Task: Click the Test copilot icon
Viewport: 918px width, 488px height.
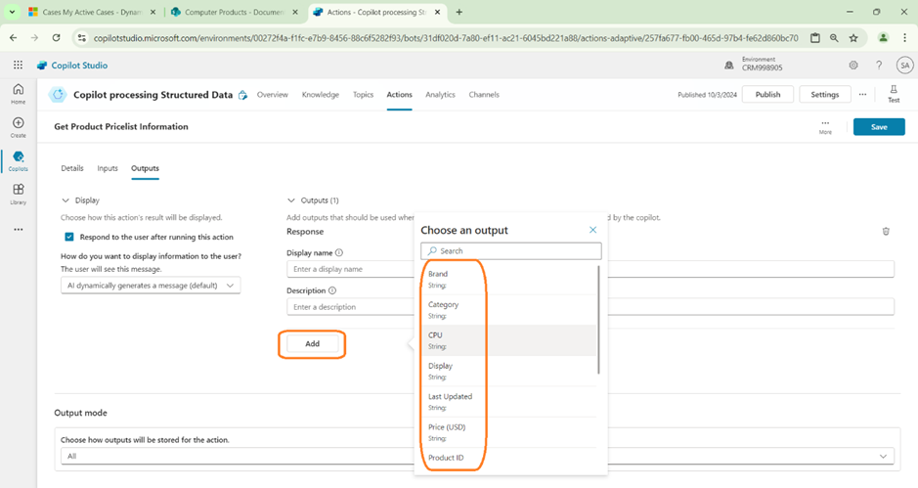Action: click(x=893, y=94)
